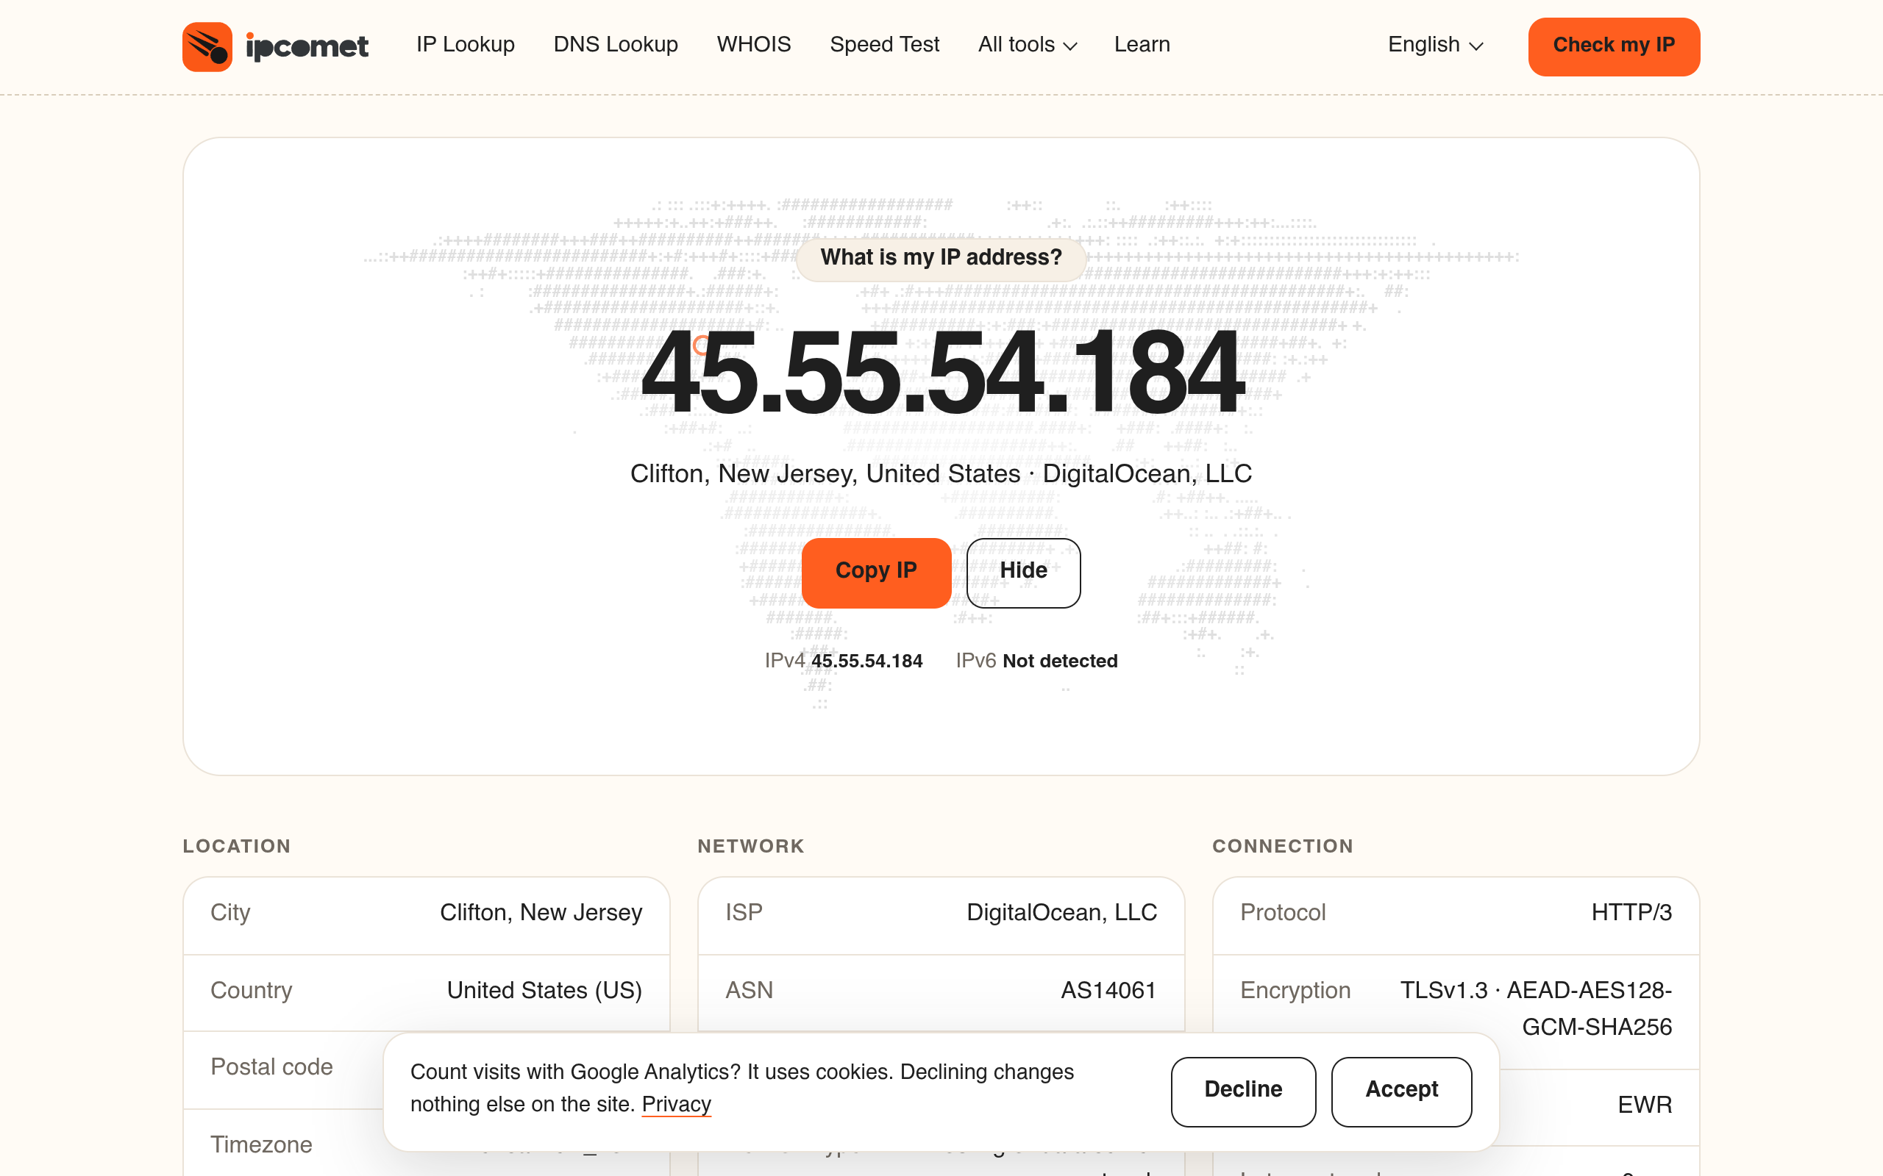Hide the IP address with Hide button
This screenshot has width=1883, height=1176.
(x=1023, y=573)
